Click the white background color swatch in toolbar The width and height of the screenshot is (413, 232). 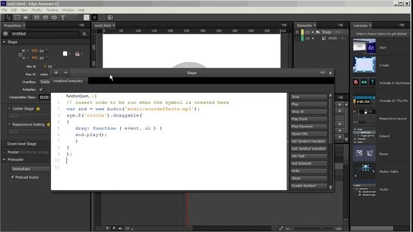pyautogui.click(x=86, y=17)
